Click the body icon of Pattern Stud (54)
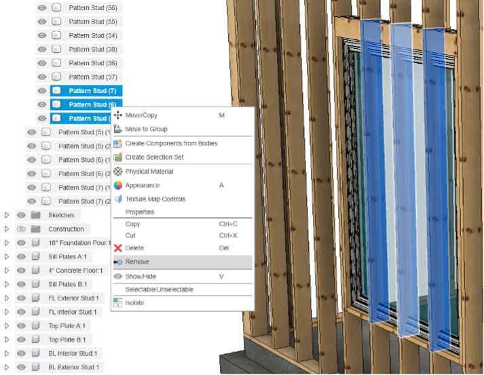 point(56,35)
